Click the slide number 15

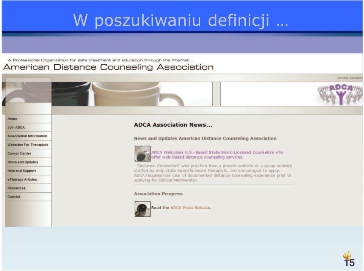349,263
